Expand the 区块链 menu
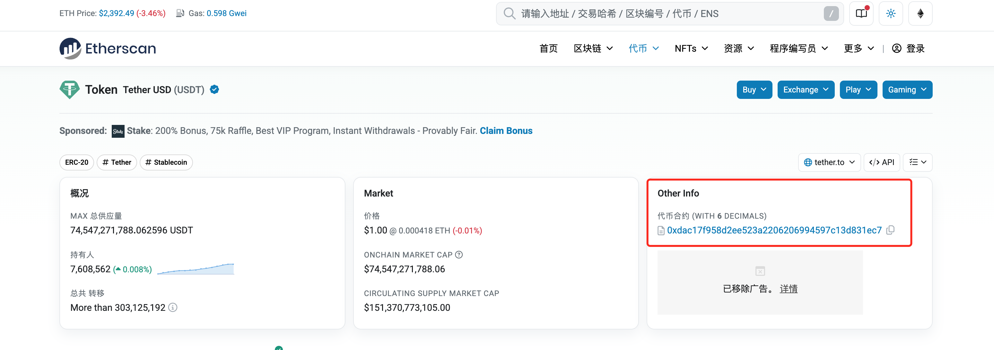This screenshot has height=350, width=994. point(593,48)
